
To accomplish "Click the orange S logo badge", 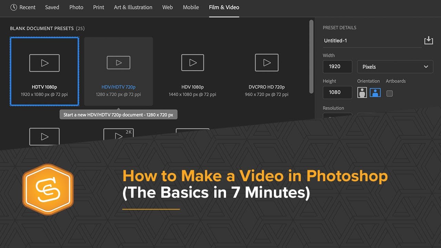I will coord(48,189).
